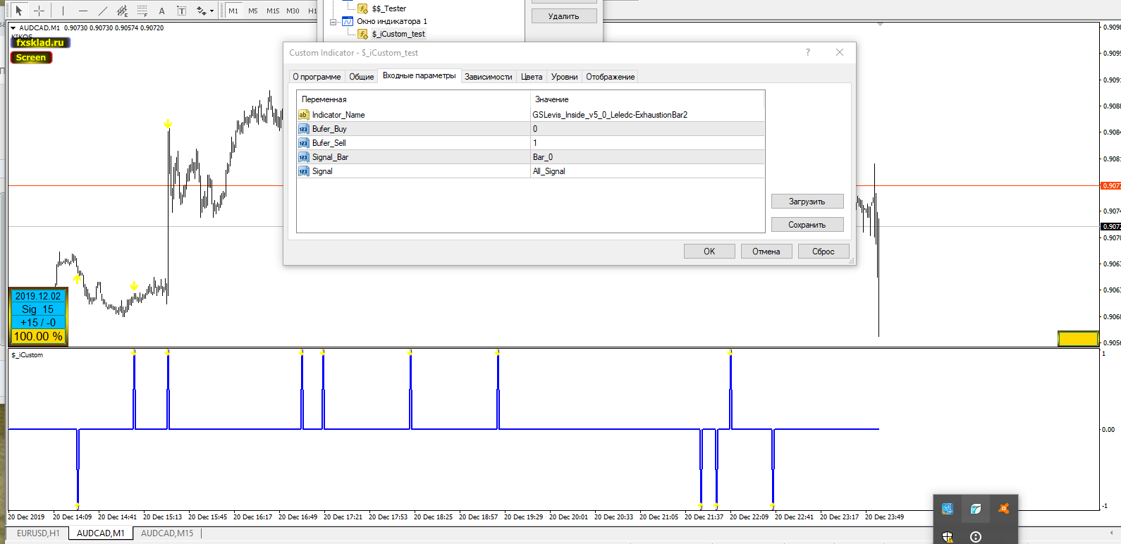Screen dimensions: 1121x544
Task: Pick the text label tool
Action: point(181,11)
